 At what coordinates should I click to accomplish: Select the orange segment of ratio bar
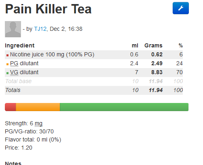[38, 107]
